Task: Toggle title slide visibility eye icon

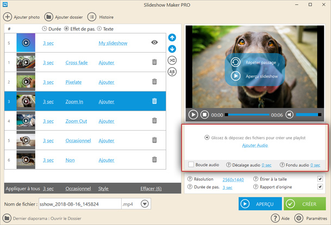Action: (154, 42)
